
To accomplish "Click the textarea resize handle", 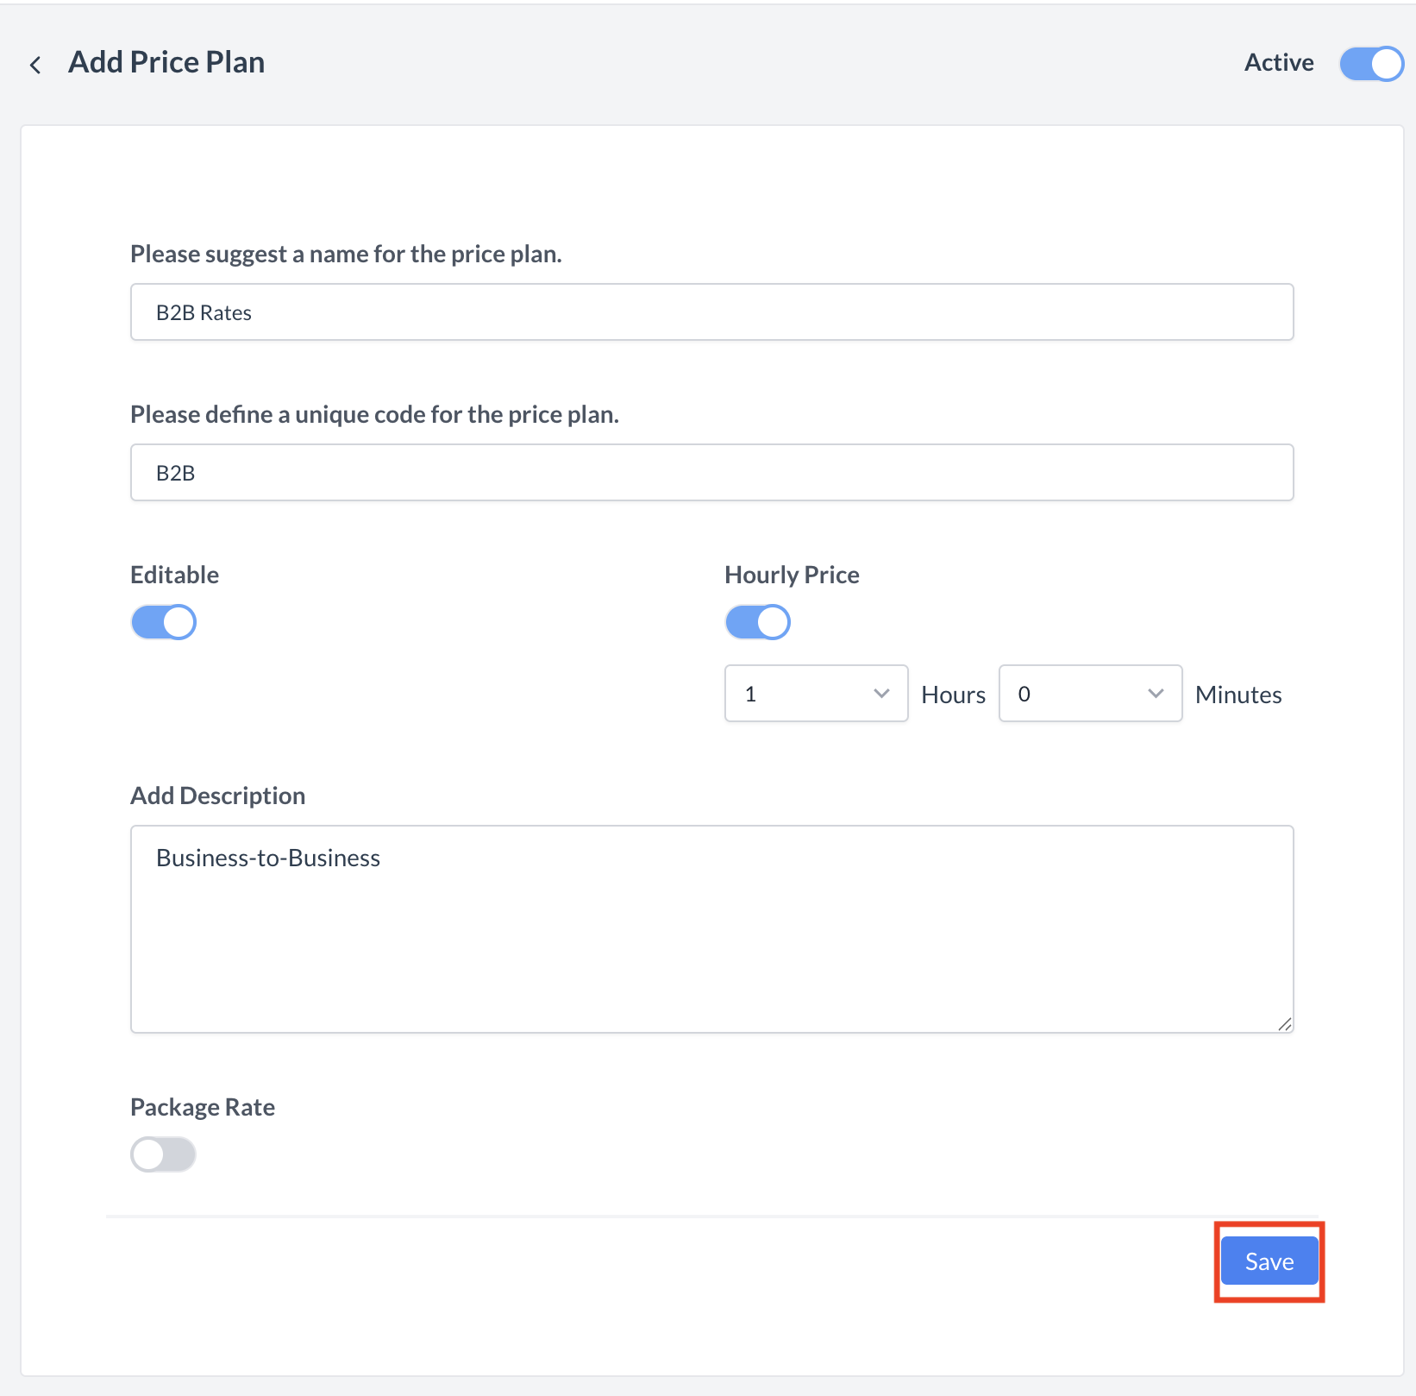I will pos(1286,1025).
